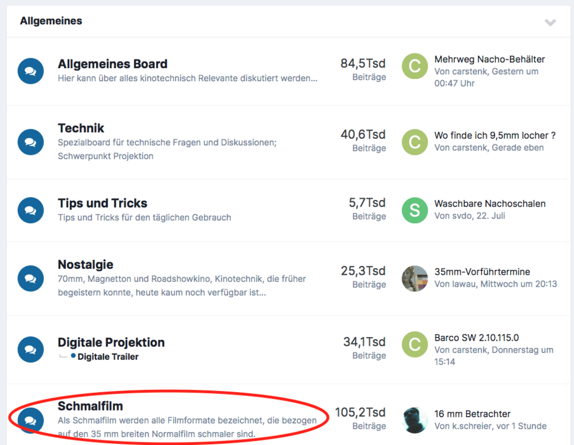
Task: Click the Allgemeines Board speech bubble icon
Action: pyautogui.click(x=31, y=71)
